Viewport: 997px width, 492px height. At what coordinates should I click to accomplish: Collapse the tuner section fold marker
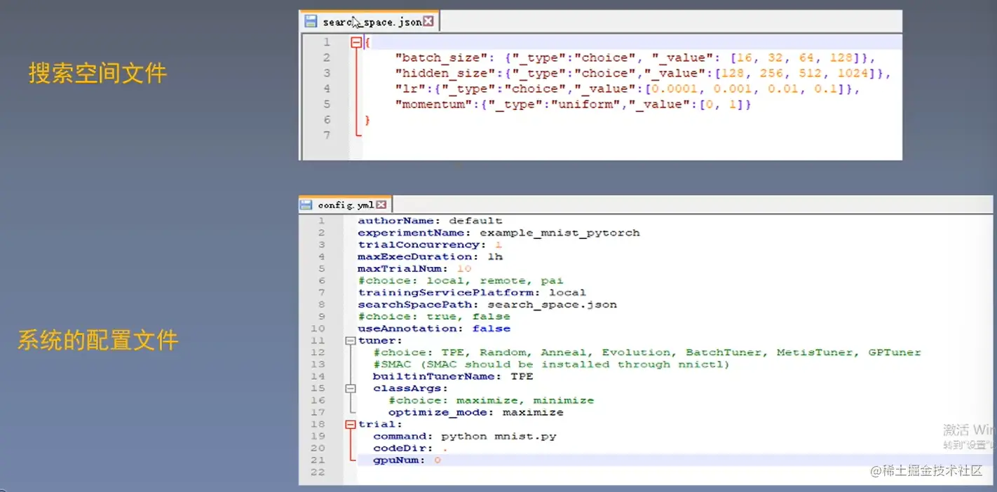coord(350,341)
